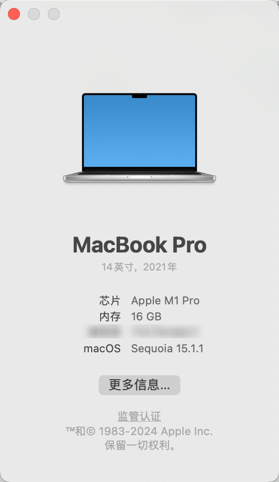The image size is (279, 482).
Task: Click the Sequoia 15.1.1 version text
Action: click(x=167, y=349)
